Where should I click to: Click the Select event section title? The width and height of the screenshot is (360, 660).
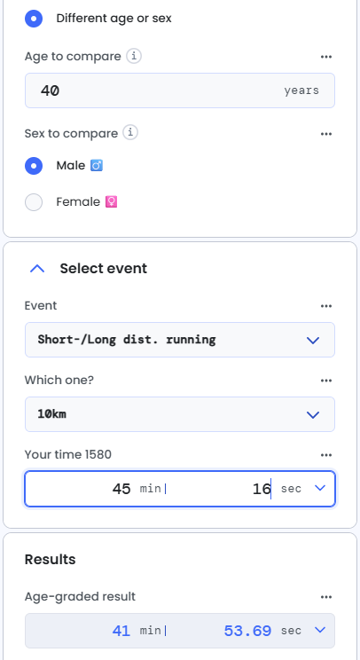104,269
